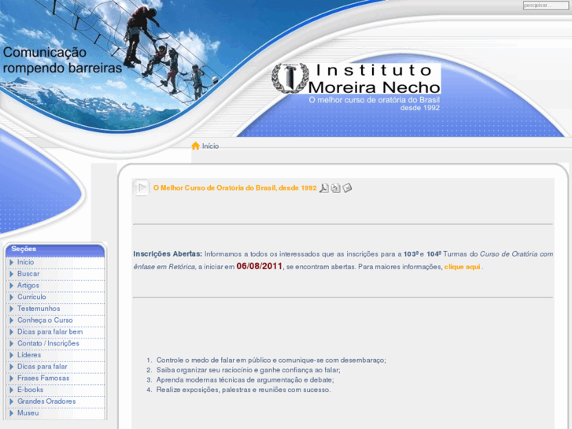Open Início in the Seções menu
Viewport: 572px width, 429px height.
(x=25, y=262)
